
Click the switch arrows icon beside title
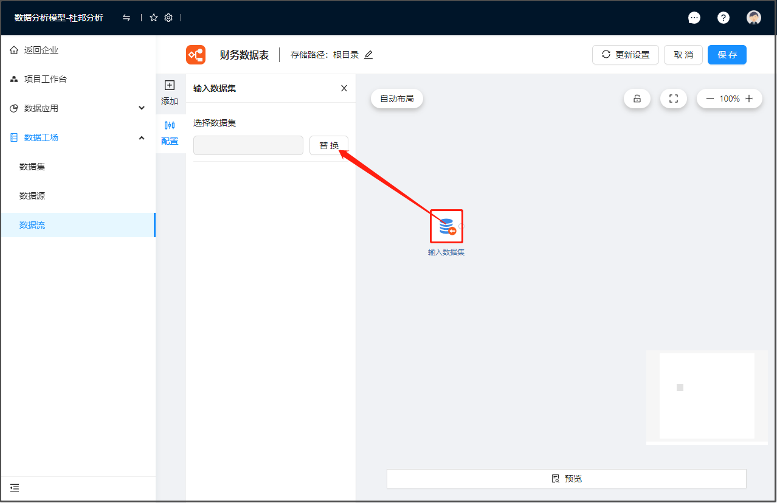click(x=126, y=18)
